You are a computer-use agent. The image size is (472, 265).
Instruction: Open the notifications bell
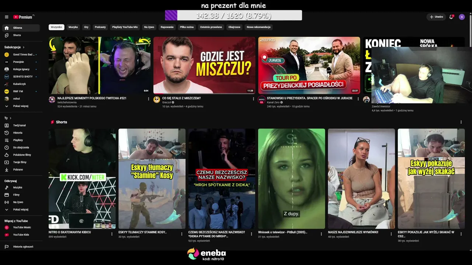coord(451,17)
